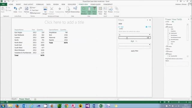This screenshot has width=192, height=108.
Task: Open the DATA ribbon tab
Action: (48, 4)
